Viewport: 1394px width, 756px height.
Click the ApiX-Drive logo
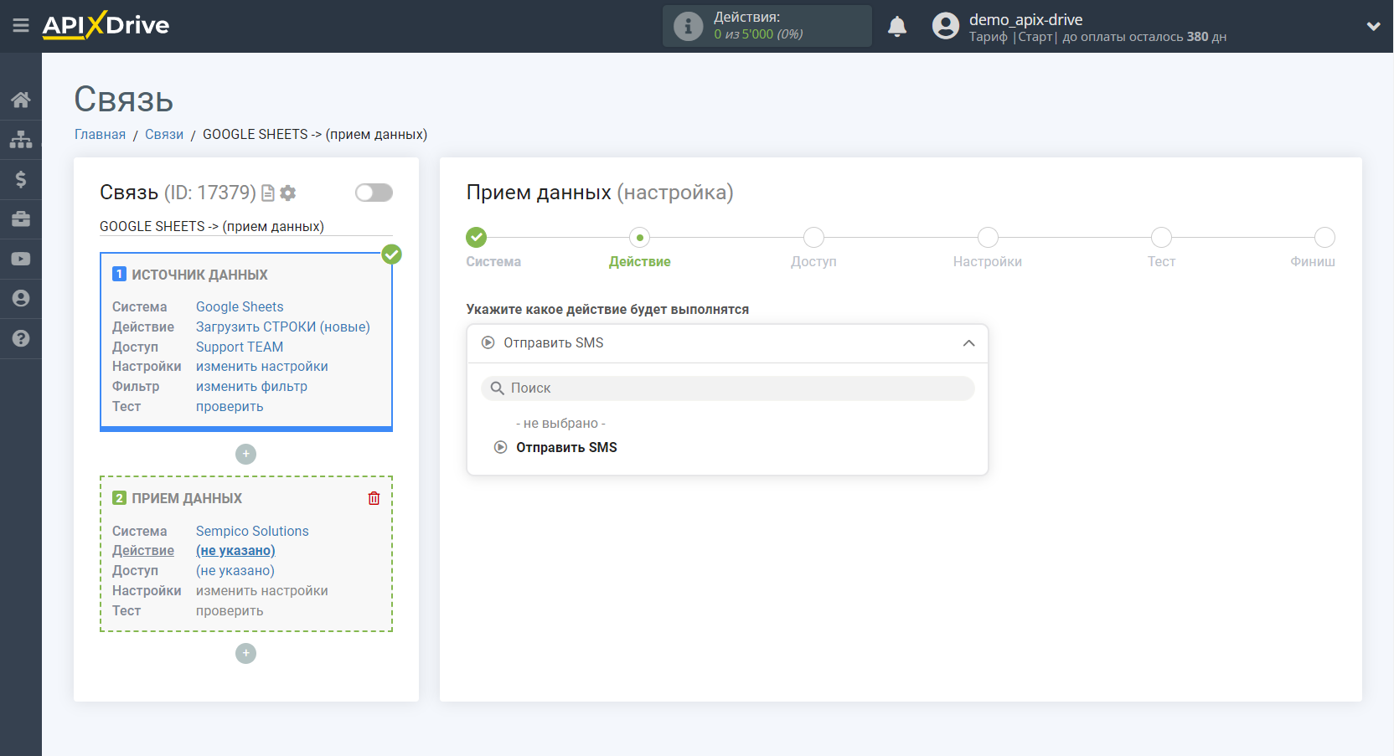coord(106,25)
